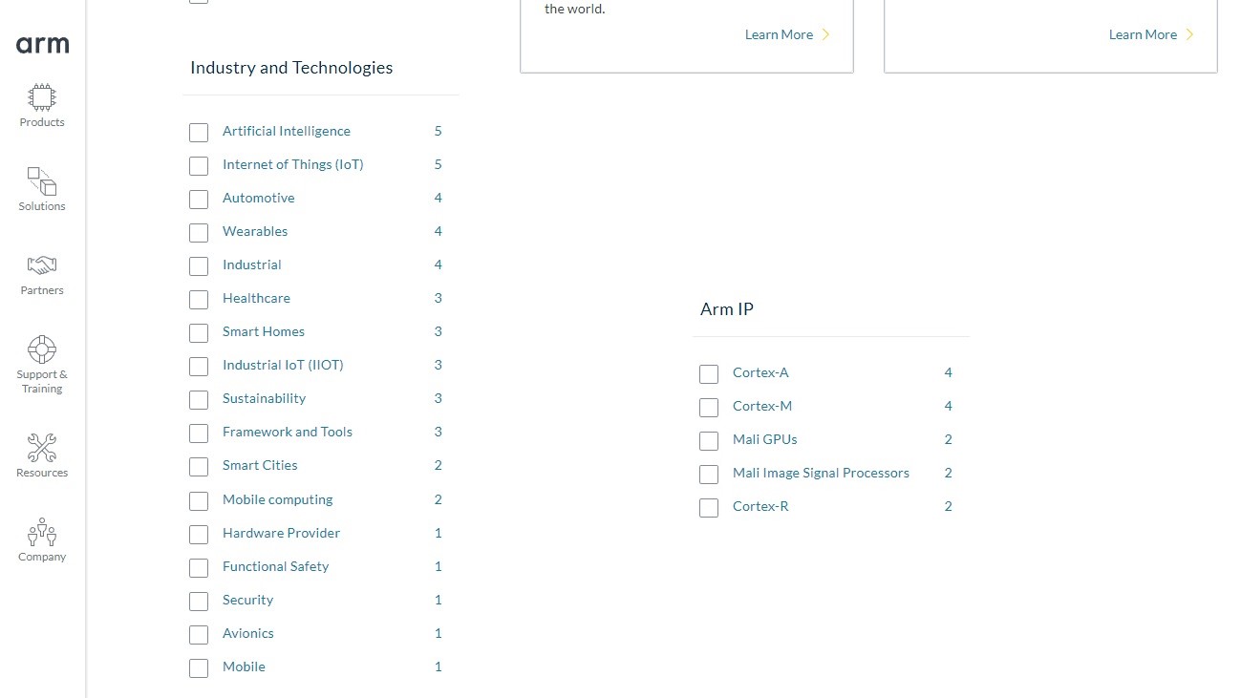
Task: Open the Solutions shapes icon
Action: coord(42,181)
